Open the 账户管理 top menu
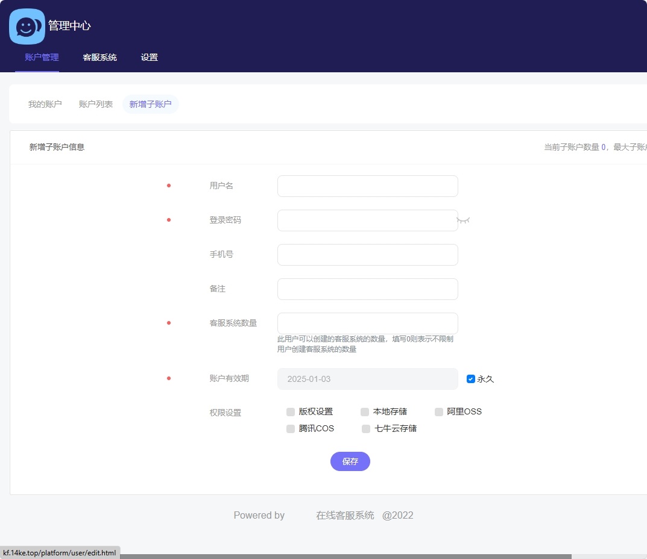The height and width of the screenshot is (559, 647). (x=42, y=57)
